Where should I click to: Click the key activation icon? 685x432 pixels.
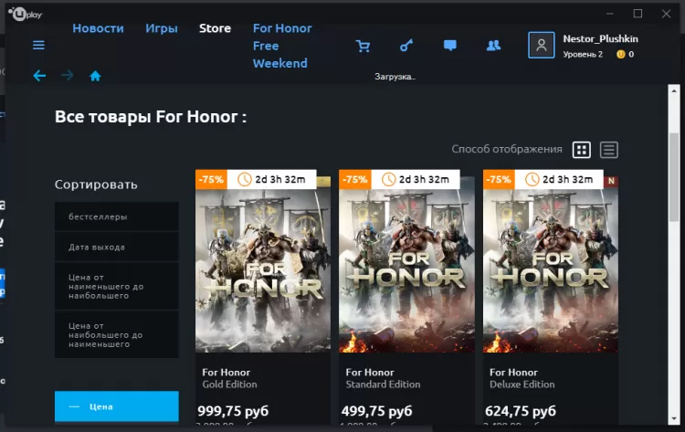click(406, 46)
